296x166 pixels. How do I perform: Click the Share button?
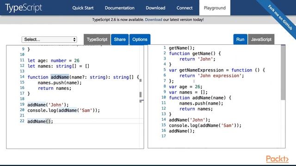120,40
